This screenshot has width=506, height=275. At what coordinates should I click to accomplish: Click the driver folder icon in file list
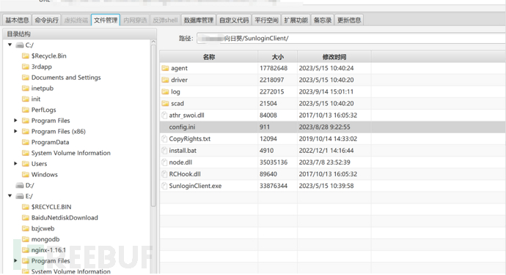[x=165, y=80]
